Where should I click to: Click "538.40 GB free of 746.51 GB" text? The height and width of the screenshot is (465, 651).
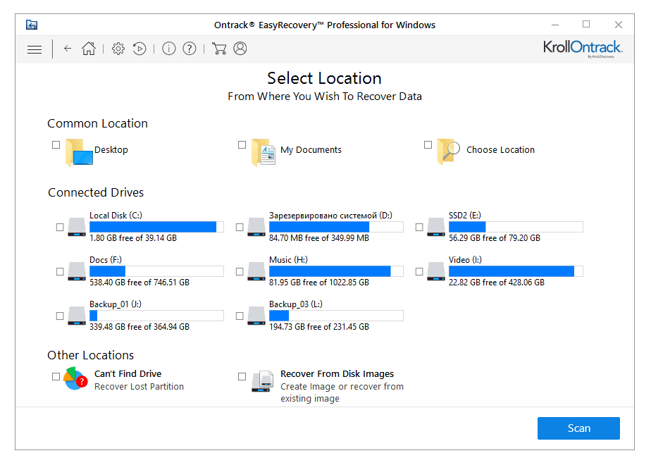tap(139, 283)
